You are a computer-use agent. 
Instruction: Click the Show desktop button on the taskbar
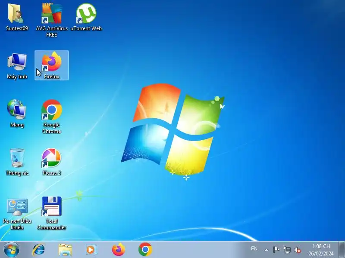tap(342, 250)
